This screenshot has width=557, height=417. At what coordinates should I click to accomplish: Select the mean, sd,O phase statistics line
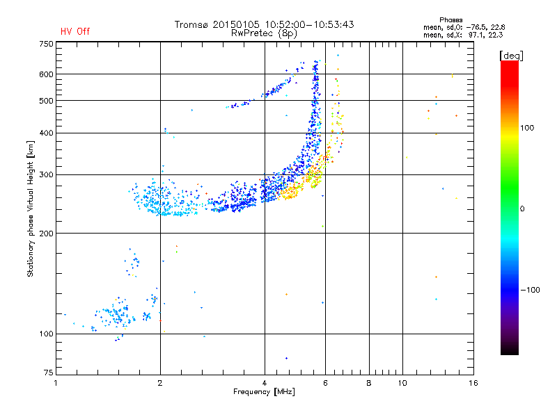[x=464, y=27]
